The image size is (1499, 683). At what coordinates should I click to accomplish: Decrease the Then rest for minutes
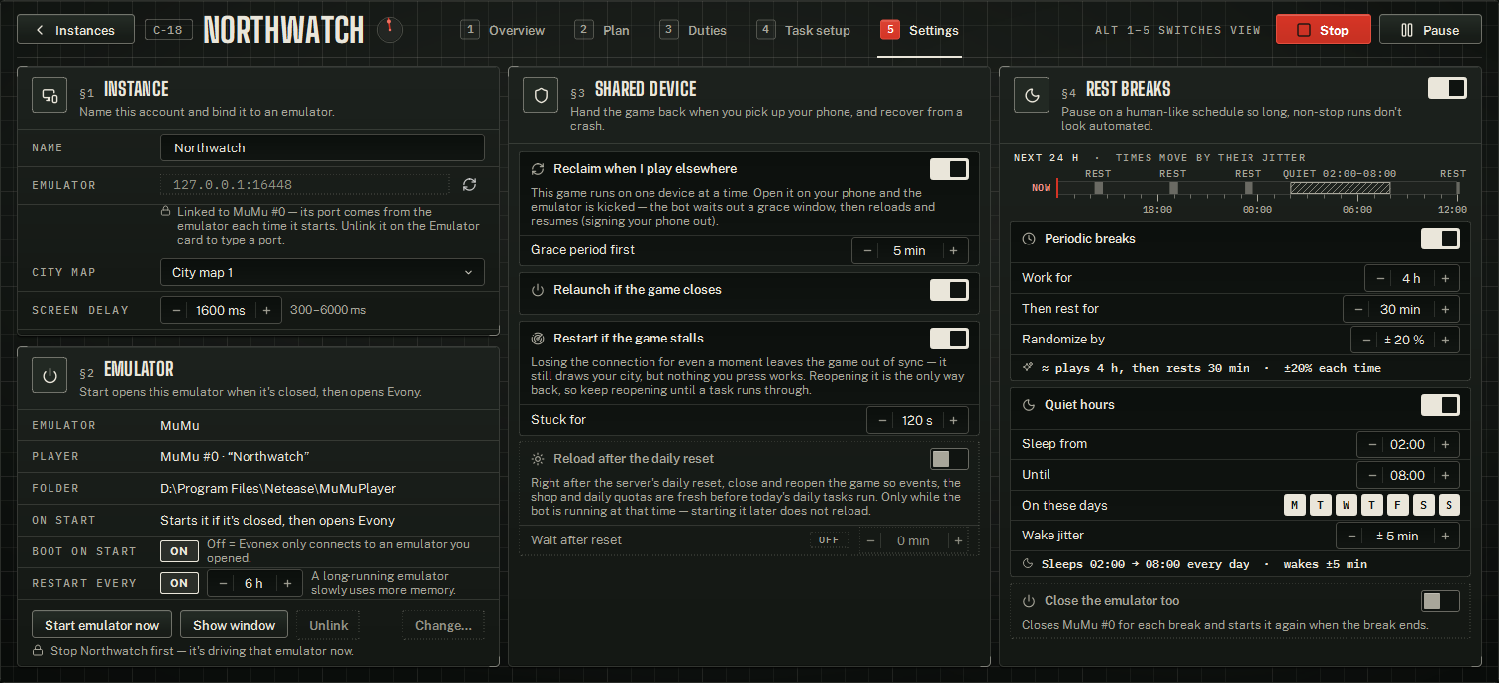pos(1358,309)
